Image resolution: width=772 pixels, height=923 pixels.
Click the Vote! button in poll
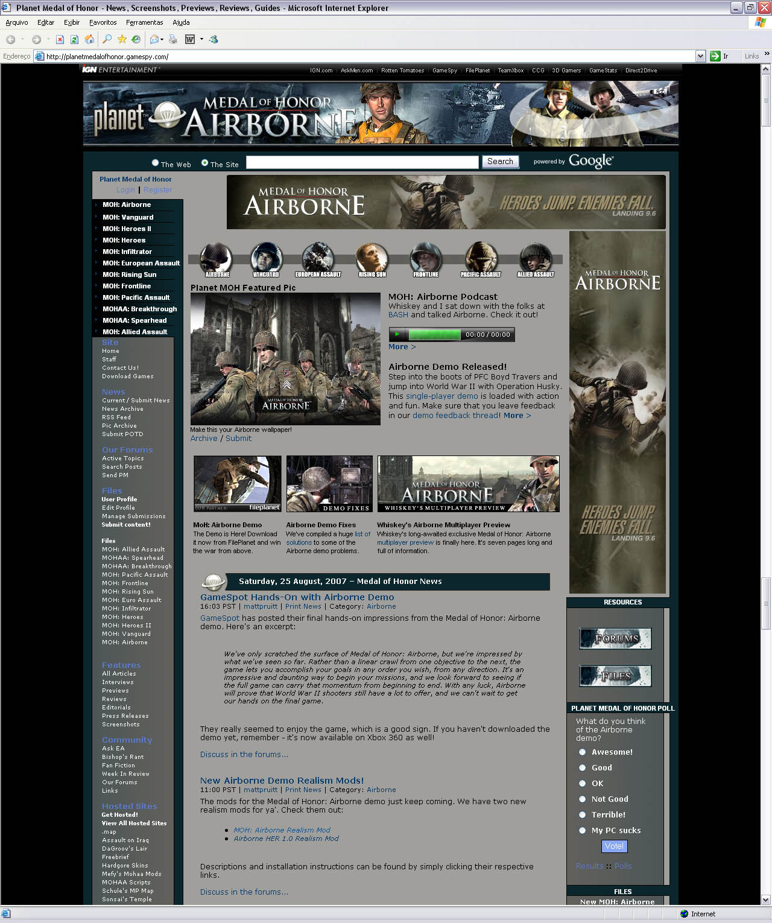614,846
